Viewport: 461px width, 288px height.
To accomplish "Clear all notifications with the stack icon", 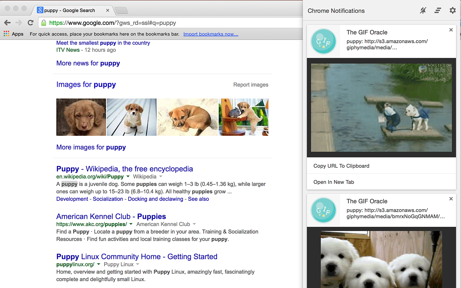I will [x=438, y=11].
